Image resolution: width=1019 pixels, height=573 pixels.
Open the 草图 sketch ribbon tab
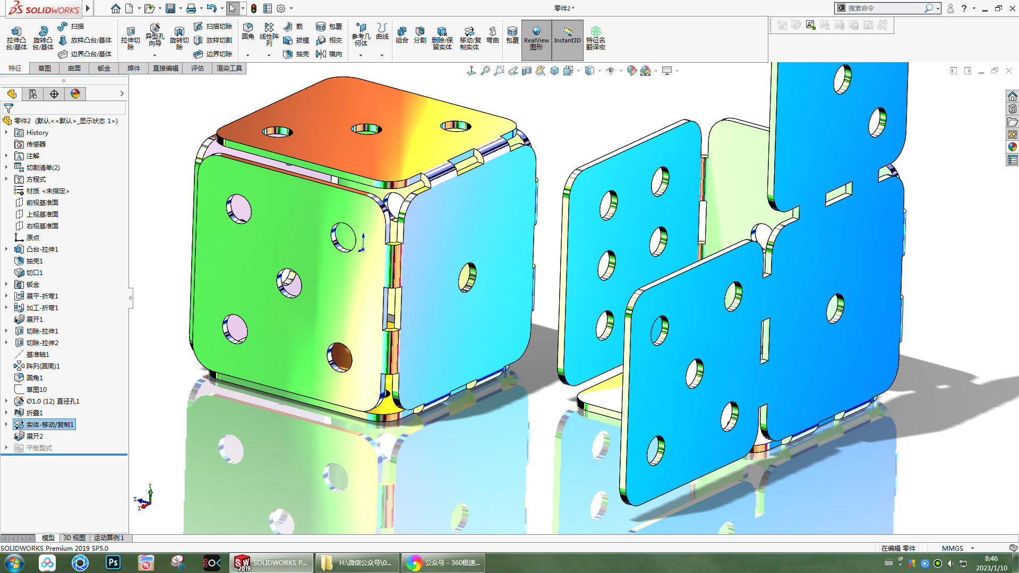click(x=45, y=68)
